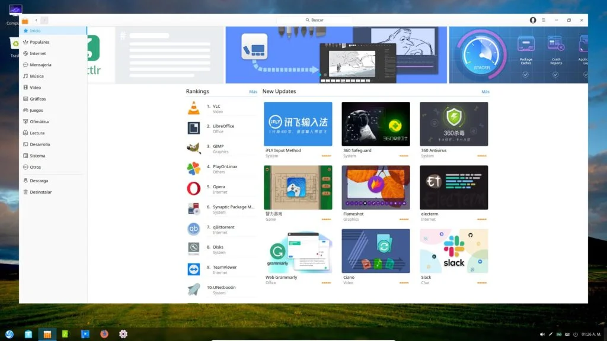Image resolution: width=607 pixels, height=341 pixels.
Task: Open the user account icon
Action: [x=533, y=20]
